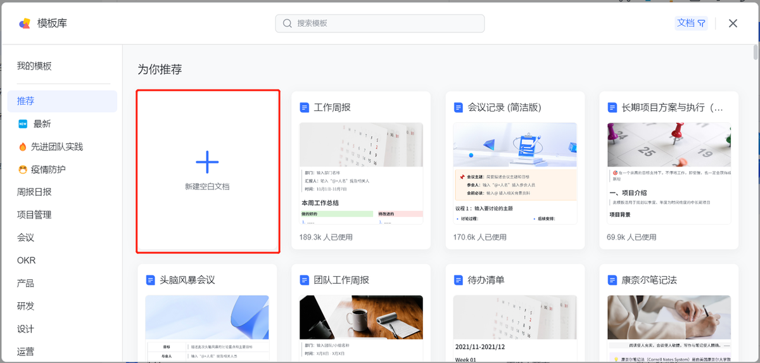The width and height of the screenshot is (760, 363).
Task: Click the 团队工作周报 coffee photo thumbnail
Action: coord(361,318)
